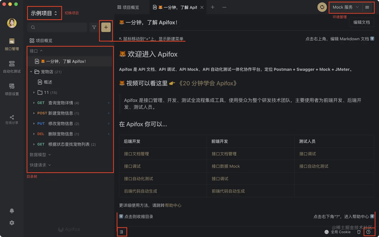
Task: Open 示例项目 project switcher dropdown
Action: click(44, 13)
